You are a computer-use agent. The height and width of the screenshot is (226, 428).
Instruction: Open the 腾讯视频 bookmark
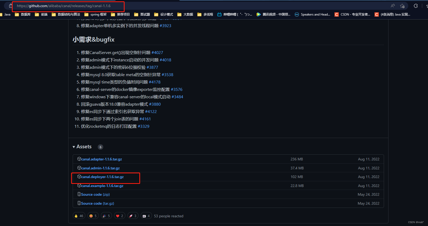tap(273, 14)
